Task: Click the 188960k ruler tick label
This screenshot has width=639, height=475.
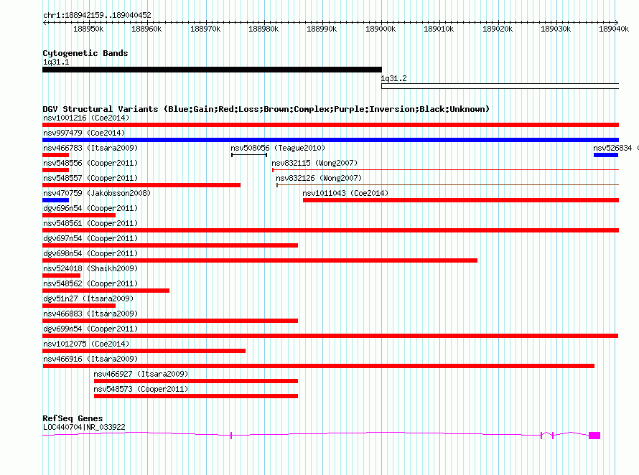Action: point(146,29)
